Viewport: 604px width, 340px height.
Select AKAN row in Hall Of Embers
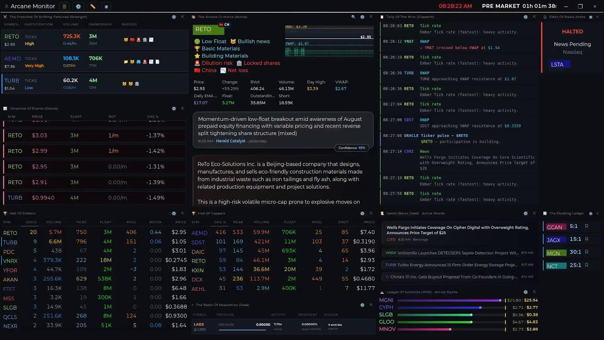click(x=94, y=279)
